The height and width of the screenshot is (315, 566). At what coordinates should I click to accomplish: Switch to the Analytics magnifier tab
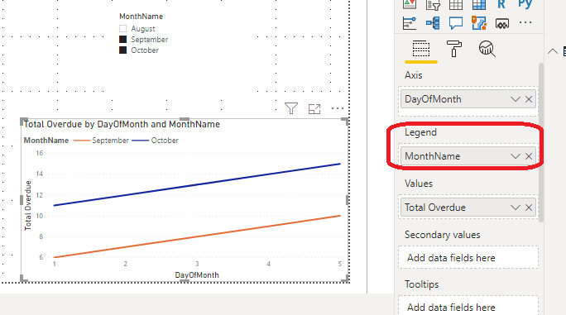(487, 49)
